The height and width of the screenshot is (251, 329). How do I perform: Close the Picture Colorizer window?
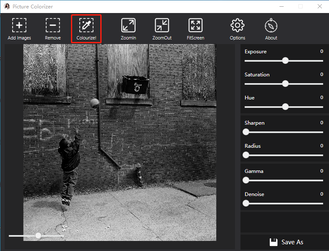320,7
